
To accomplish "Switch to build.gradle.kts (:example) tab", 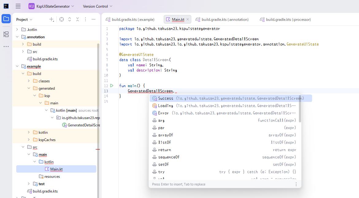I will tap(130, 19).
